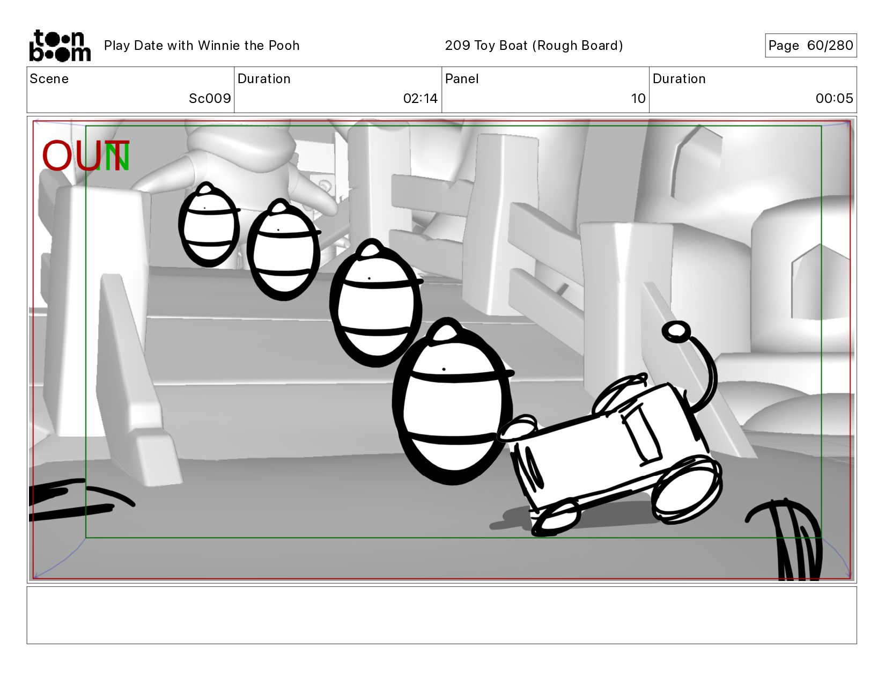Image resolution: width=885 pixels, height=684 pixels.
Task: Select the scene value "Sc009"
Action: 210,99
